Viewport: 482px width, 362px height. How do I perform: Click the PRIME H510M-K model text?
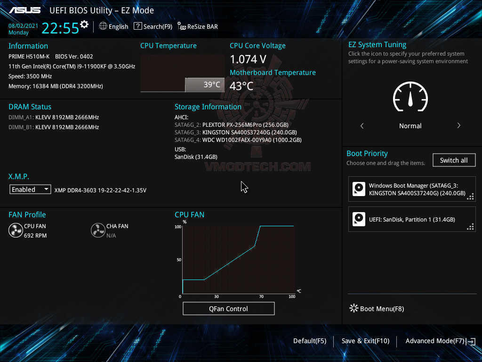tap(29, 57)
